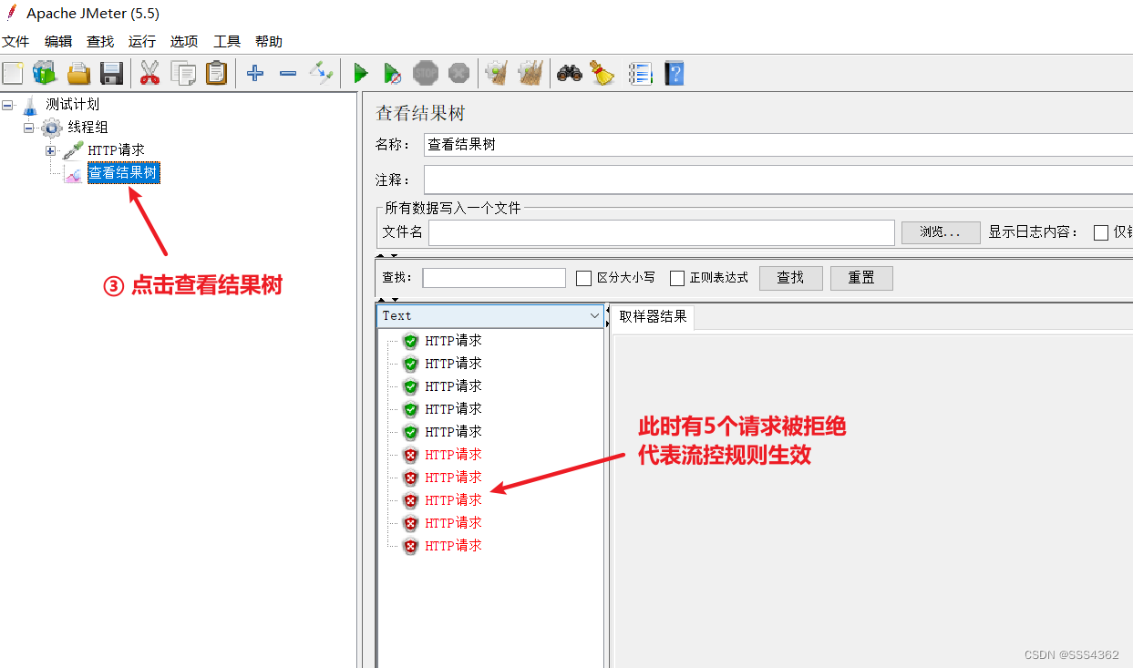Save the test plan with floppy icon
Screen dimensions: 1133x668
tap(111, 73)
